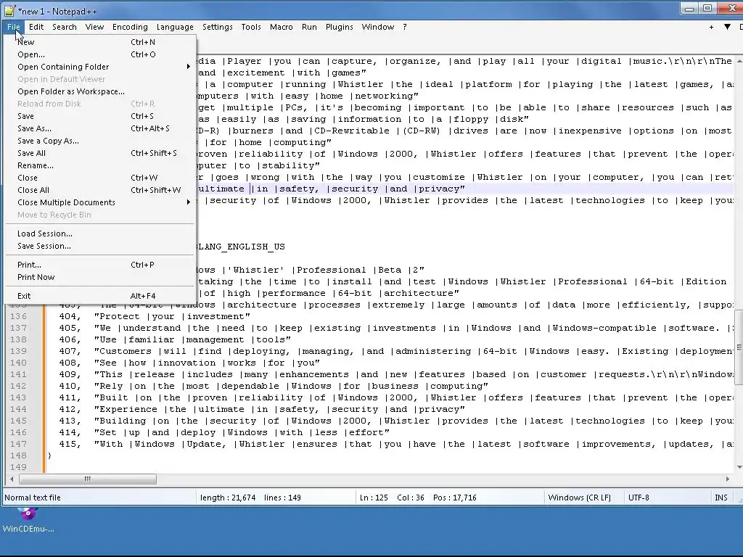Screen dimensions: 743x557
Task: Click closing brace on line 148
Action: coord(49,455)
